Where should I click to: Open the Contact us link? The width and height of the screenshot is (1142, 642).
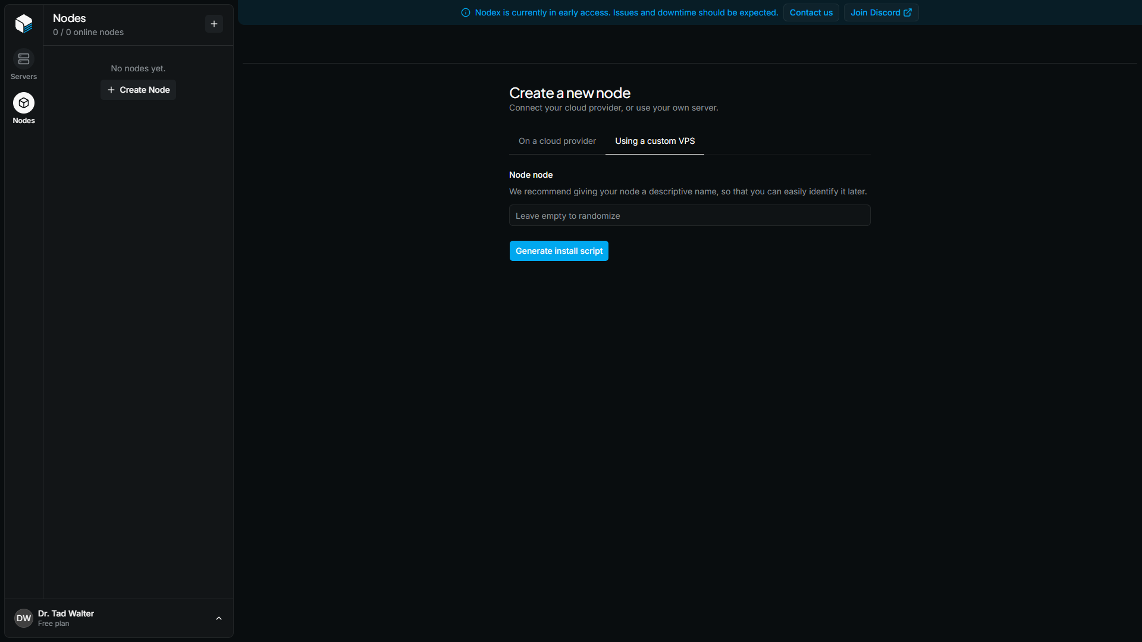pos(811,12)
